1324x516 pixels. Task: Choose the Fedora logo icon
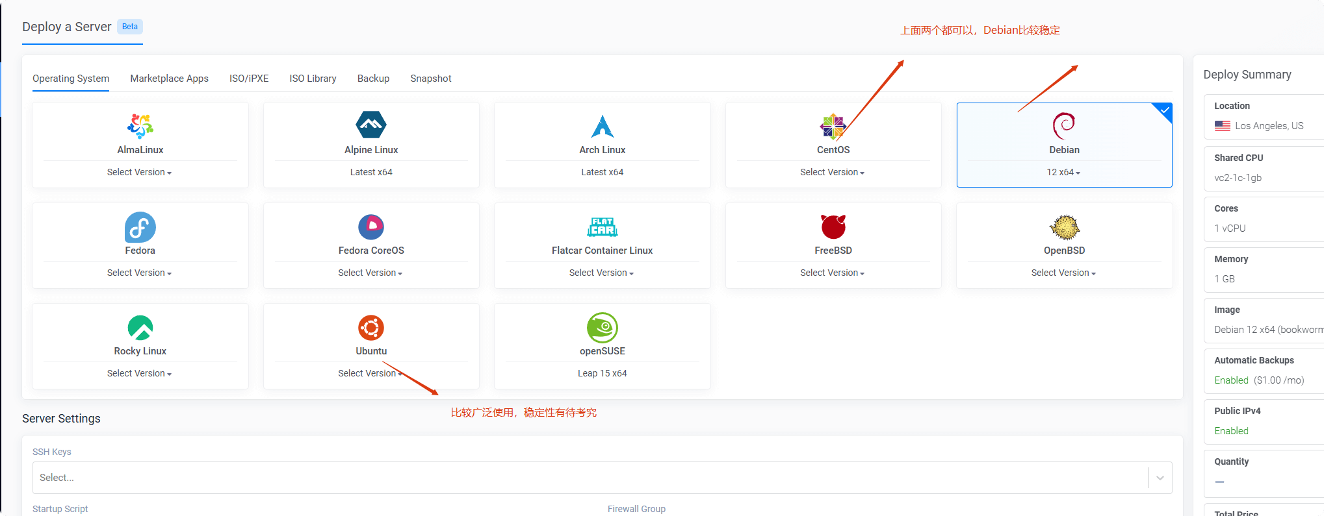point(140,227)
